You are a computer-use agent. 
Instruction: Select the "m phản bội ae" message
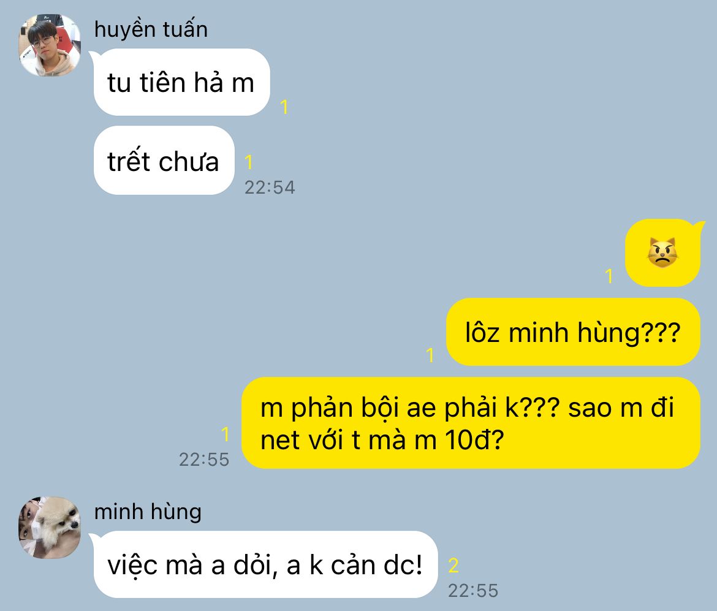[x=471, y=423]
